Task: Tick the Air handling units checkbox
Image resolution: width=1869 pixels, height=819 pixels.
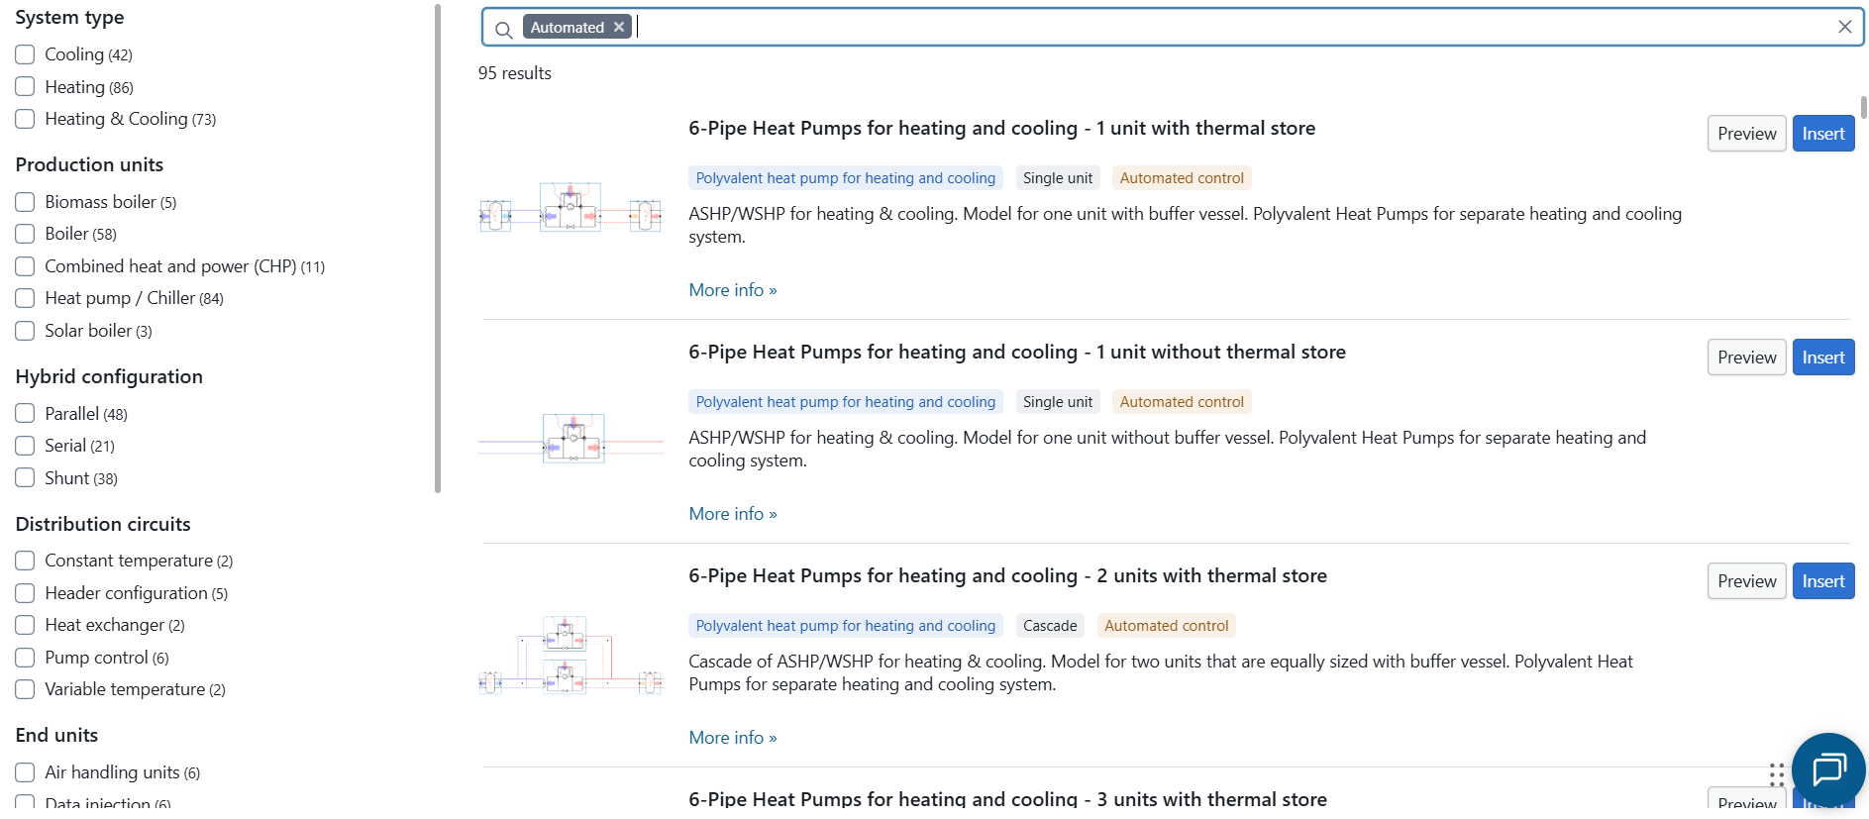Action: click(25, 772)
